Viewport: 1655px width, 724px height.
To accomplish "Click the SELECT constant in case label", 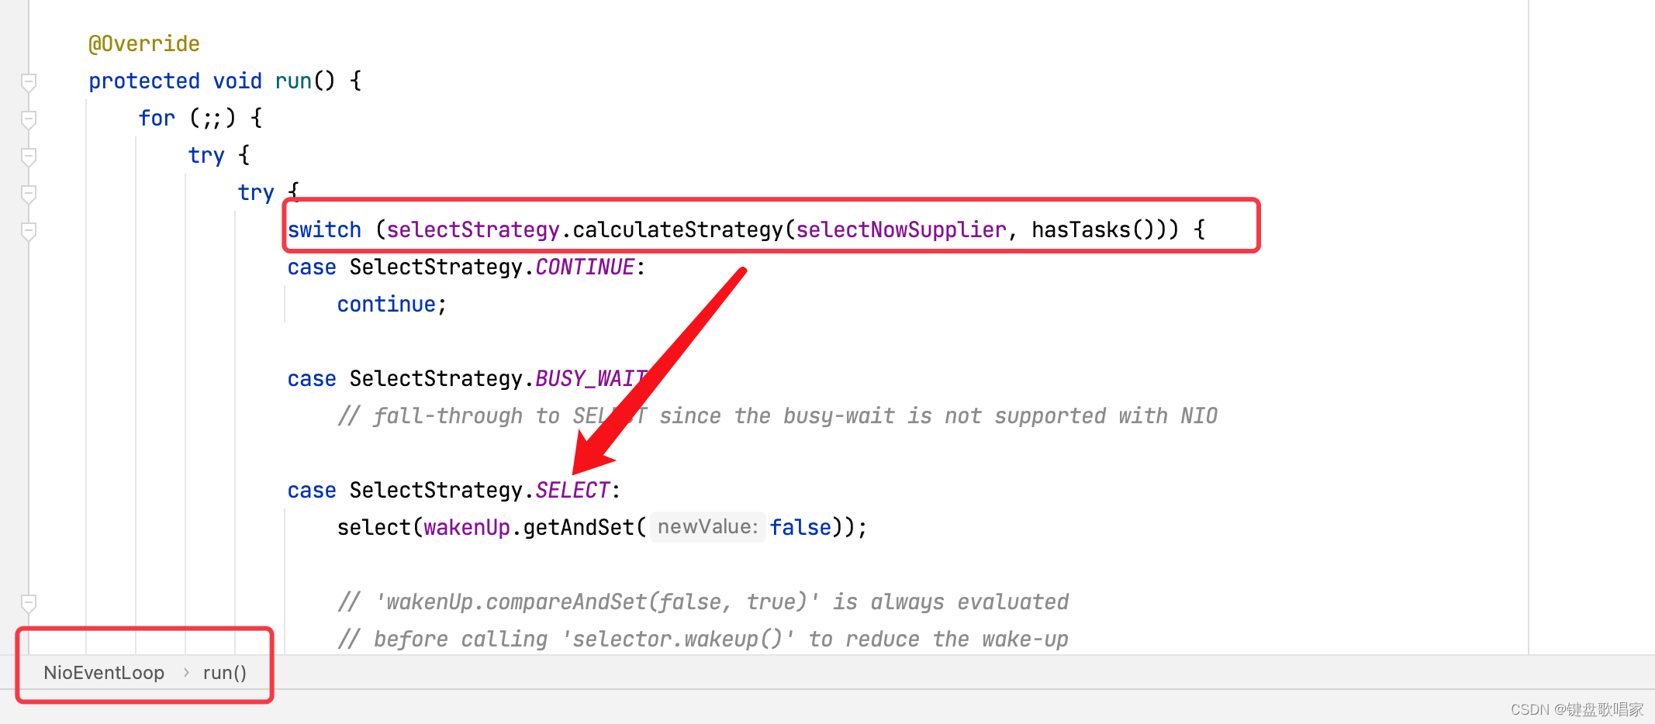I will [572, 491].
